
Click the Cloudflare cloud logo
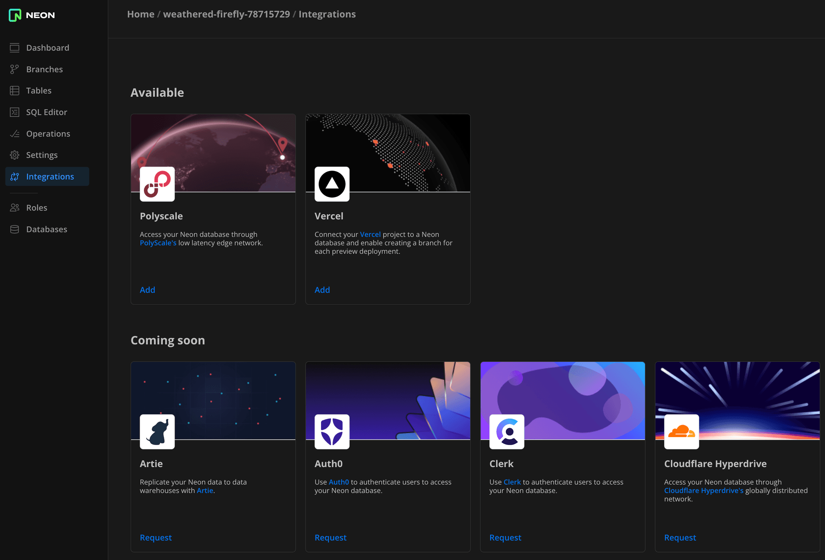[681, 431]
